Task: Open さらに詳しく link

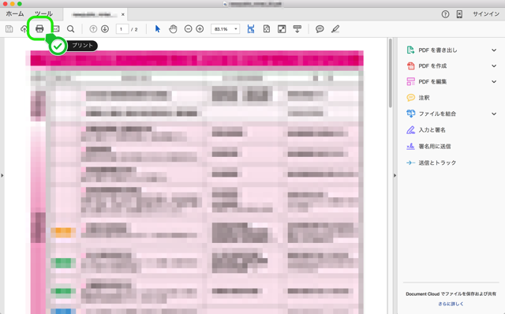Action: point(451,304)
